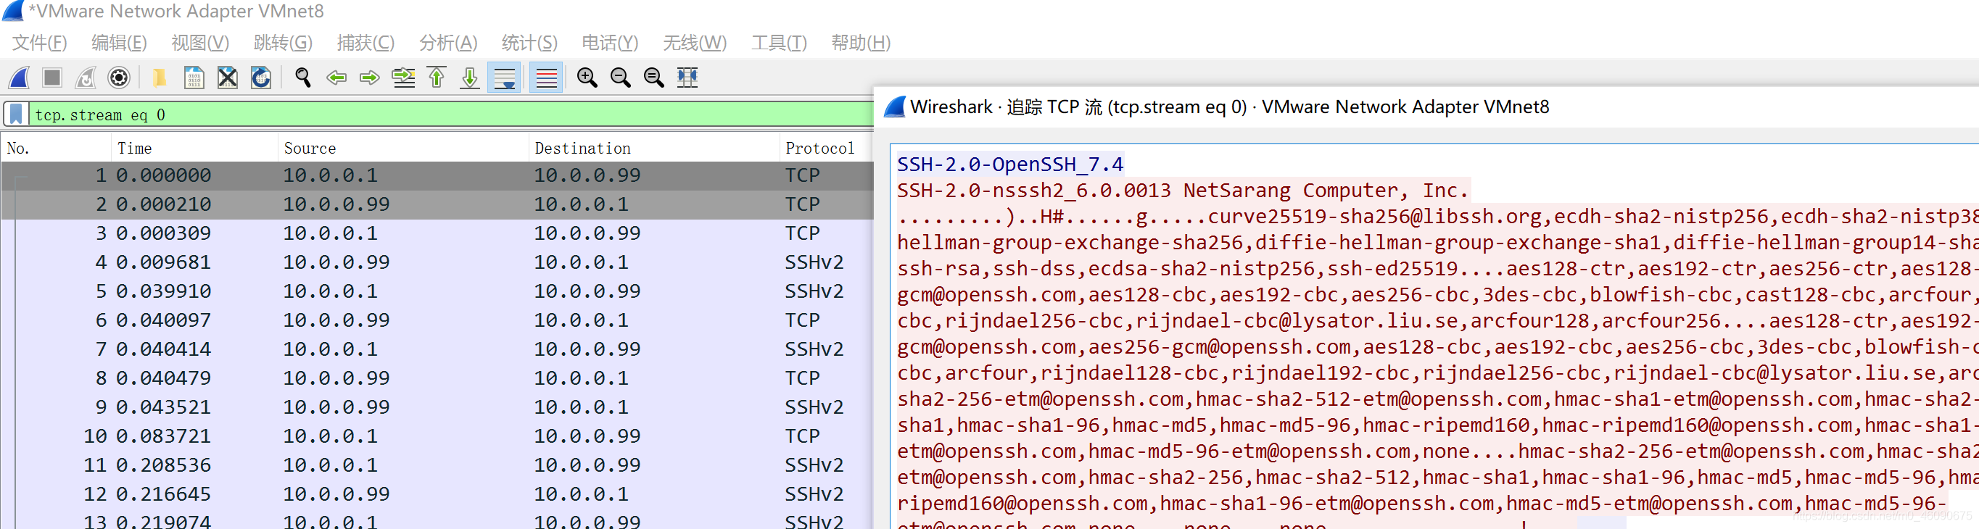Open the 工具(T) menu

tap(779, 43)
